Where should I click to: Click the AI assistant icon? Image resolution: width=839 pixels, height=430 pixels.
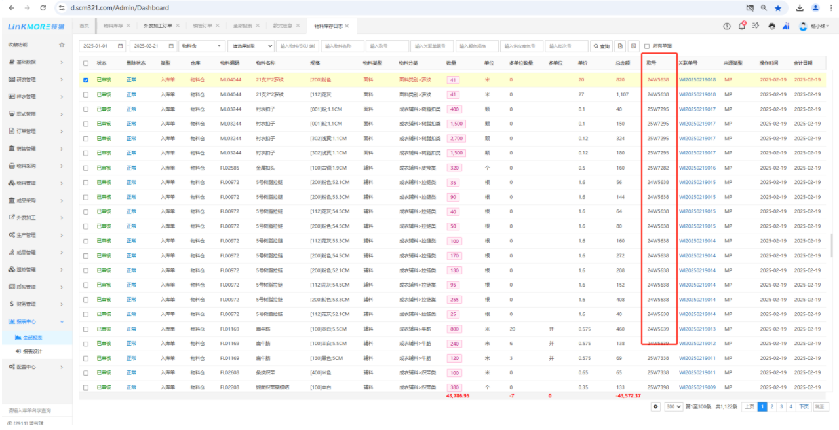point(785,26)
